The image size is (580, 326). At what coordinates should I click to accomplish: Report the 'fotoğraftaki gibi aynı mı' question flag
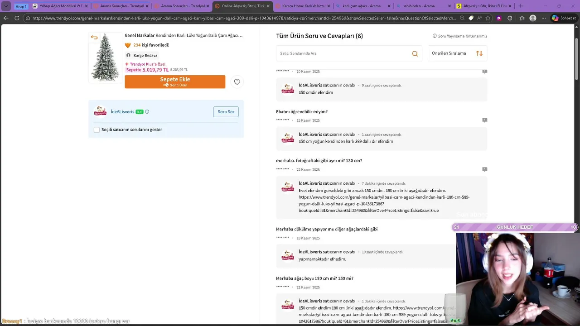point(485,169)
